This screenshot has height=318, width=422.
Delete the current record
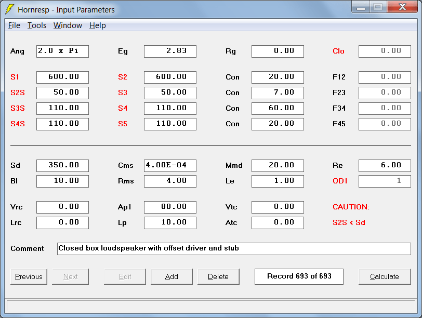point(218,276)
